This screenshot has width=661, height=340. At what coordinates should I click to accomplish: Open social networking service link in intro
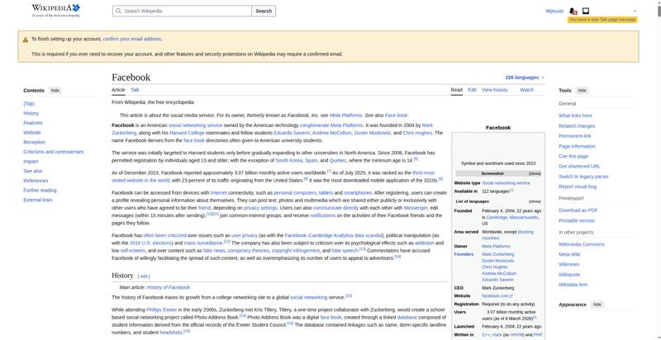coord(195,125)
